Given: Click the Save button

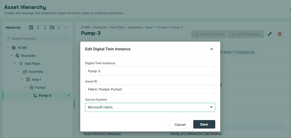Looking at the screenshot, I should click(x=204, y=124).
